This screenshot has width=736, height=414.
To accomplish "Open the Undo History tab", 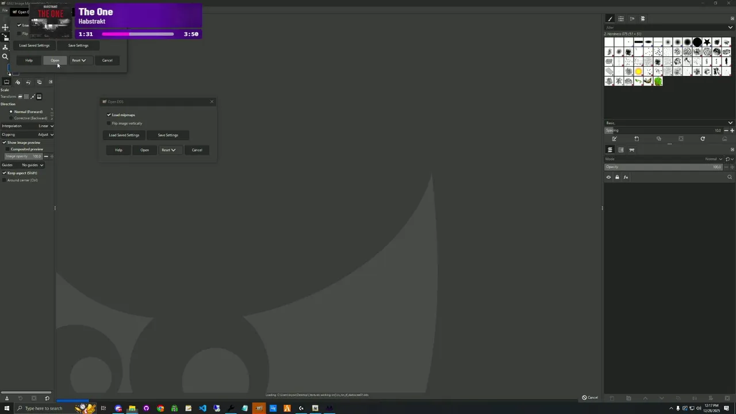I will (x=28, y=82).
